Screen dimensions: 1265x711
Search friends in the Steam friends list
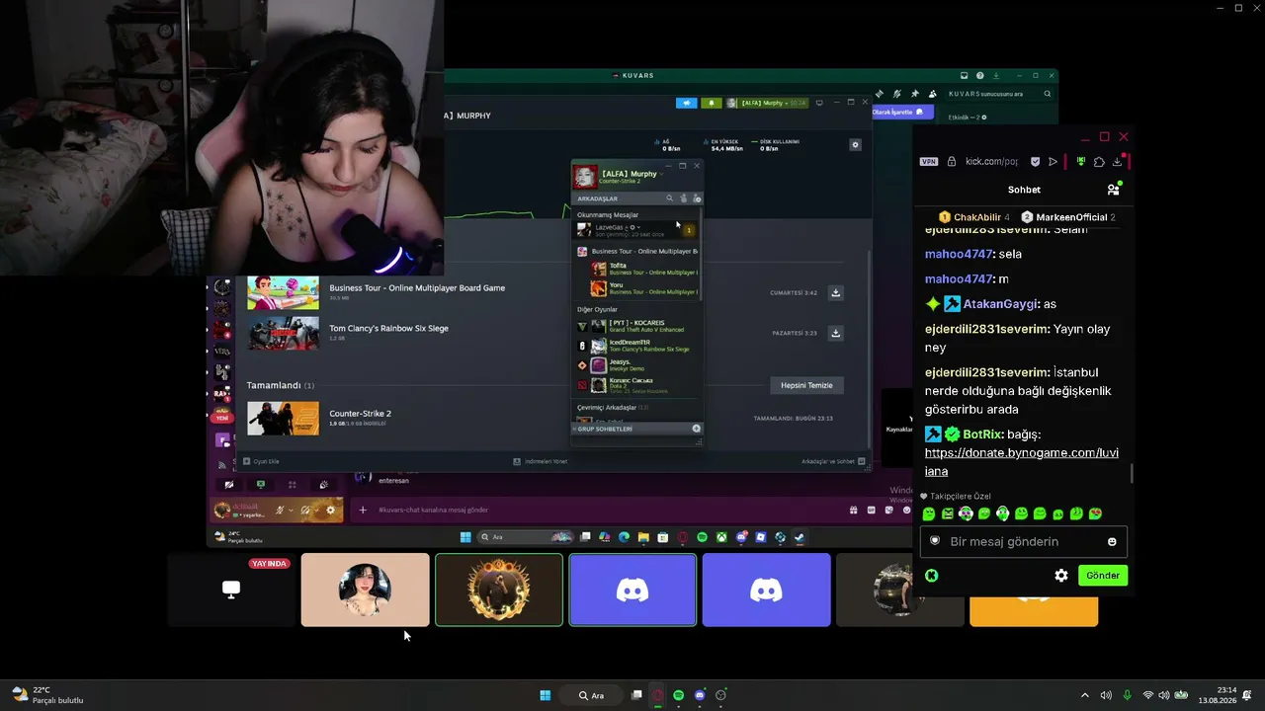point(669,198)
